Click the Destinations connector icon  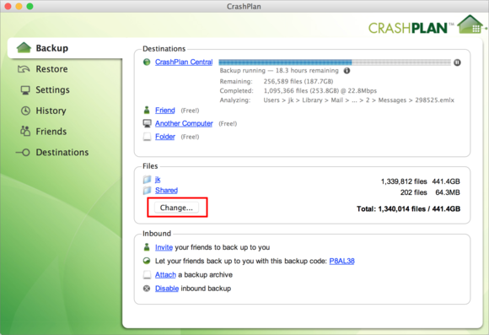(x=23, y=153)
